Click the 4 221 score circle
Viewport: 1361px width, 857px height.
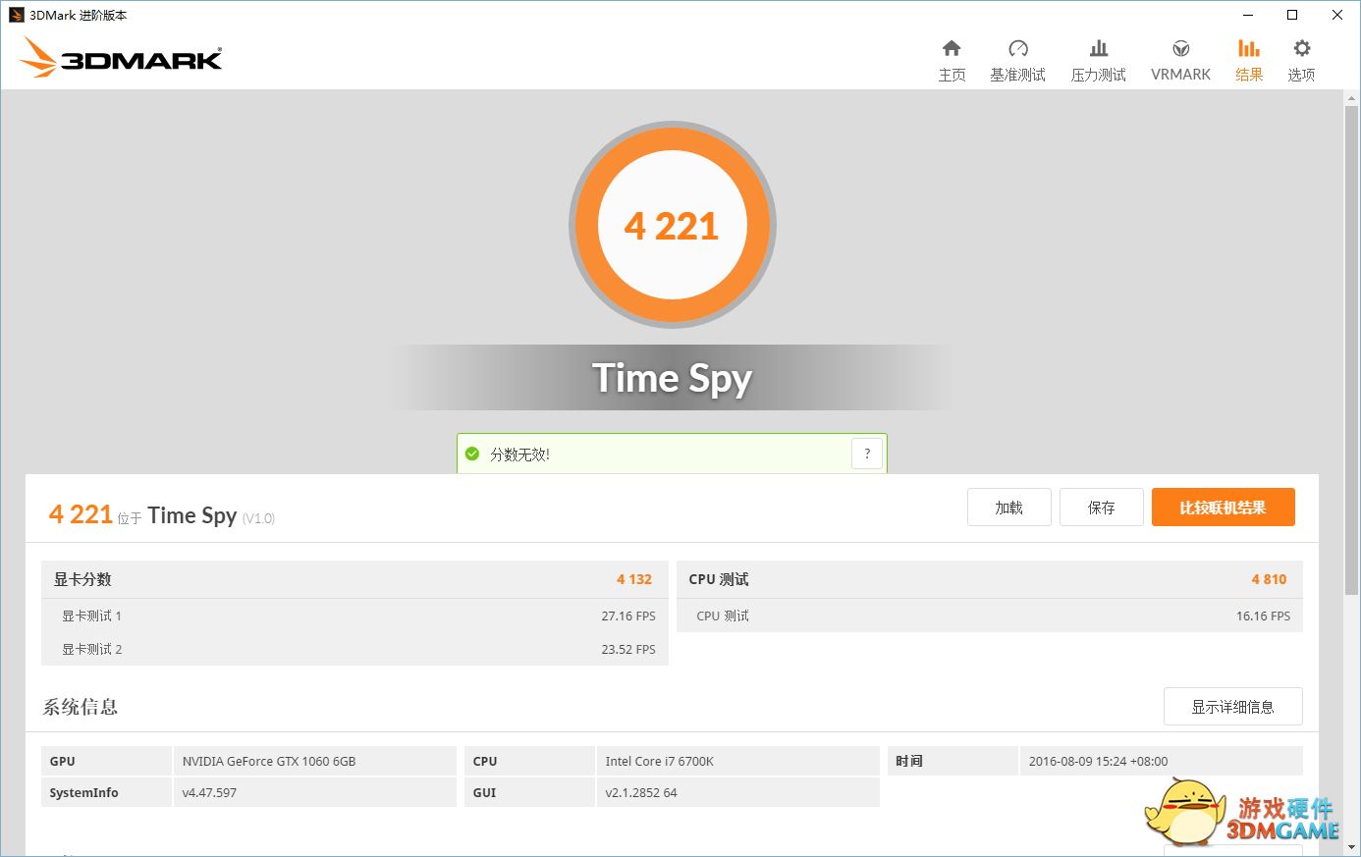tap(673, 226)
